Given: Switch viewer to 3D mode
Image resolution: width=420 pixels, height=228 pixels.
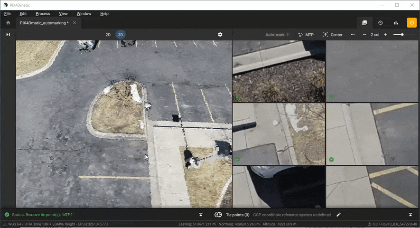Looking at the screenshot, I should (x=121, y=35).
